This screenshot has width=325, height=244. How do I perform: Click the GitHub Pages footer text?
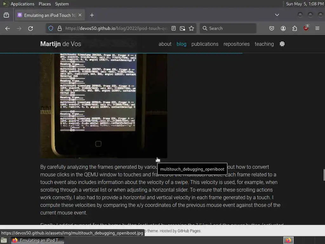click(x=189, y=231)
